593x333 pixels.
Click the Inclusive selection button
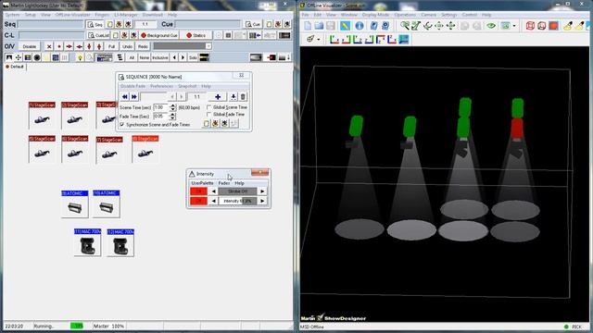[160, 57]
